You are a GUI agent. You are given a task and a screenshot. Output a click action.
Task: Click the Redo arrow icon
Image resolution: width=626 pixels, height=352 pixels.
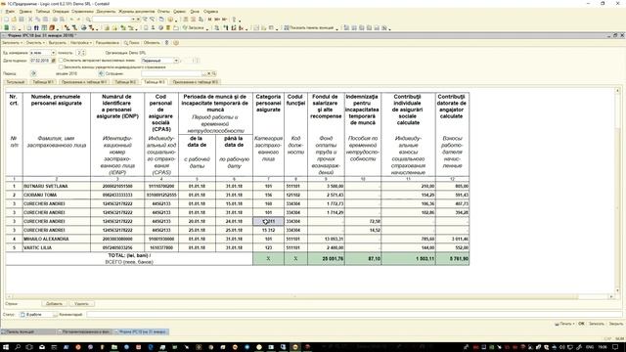tap(78, 20)
